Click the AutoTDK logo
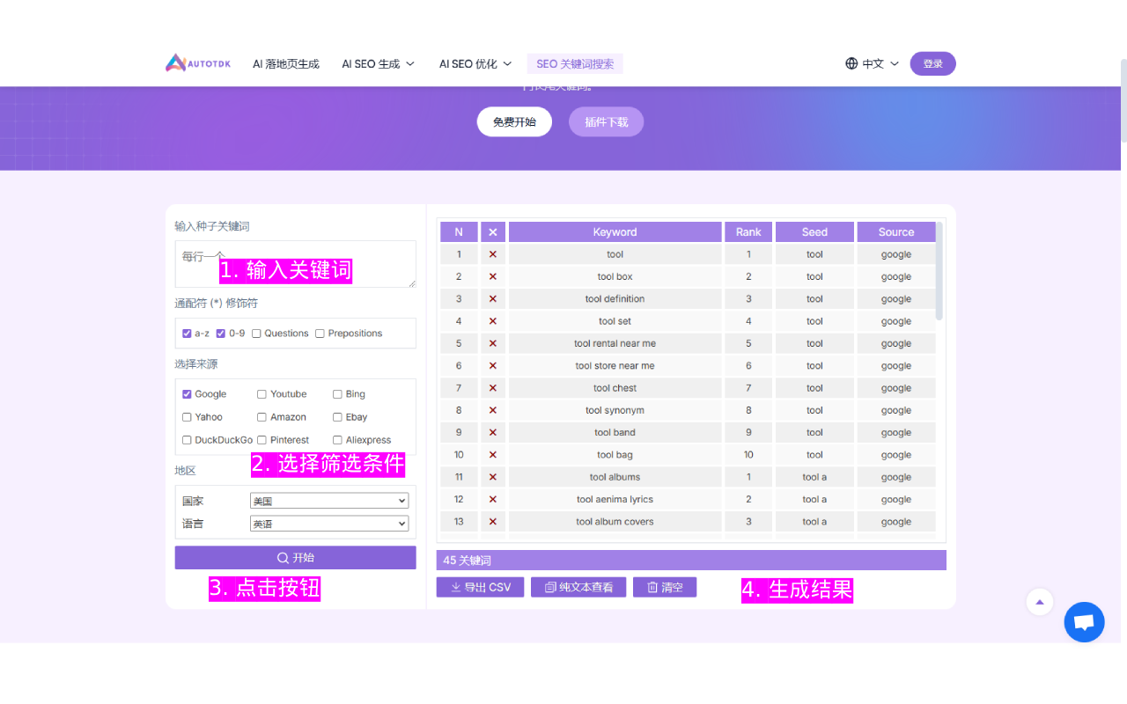Screen dimensions: 1127x704 pyautogui.click(x=198, y=63)
